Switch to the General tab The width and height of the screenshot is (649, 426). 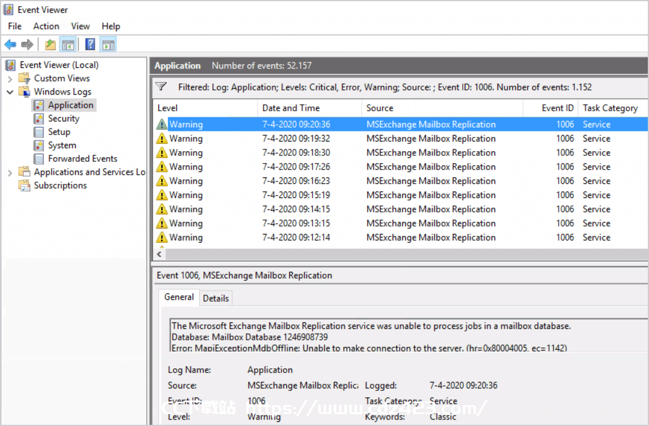[x=179, y=297]
